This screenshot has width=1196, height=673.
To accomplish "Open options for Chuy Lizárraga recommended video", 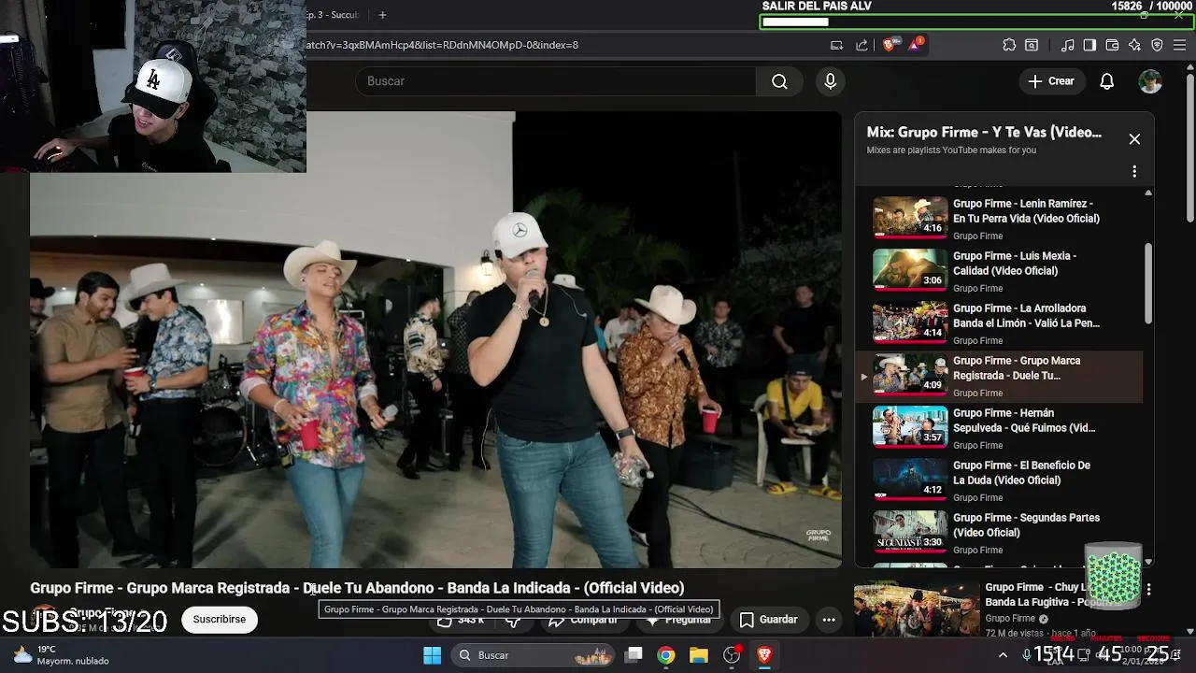I will coord(1148,590).
